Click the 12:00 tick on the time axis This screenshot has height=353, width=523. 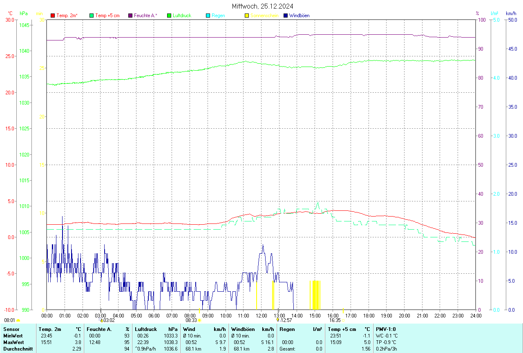click(x=261, y=315)
